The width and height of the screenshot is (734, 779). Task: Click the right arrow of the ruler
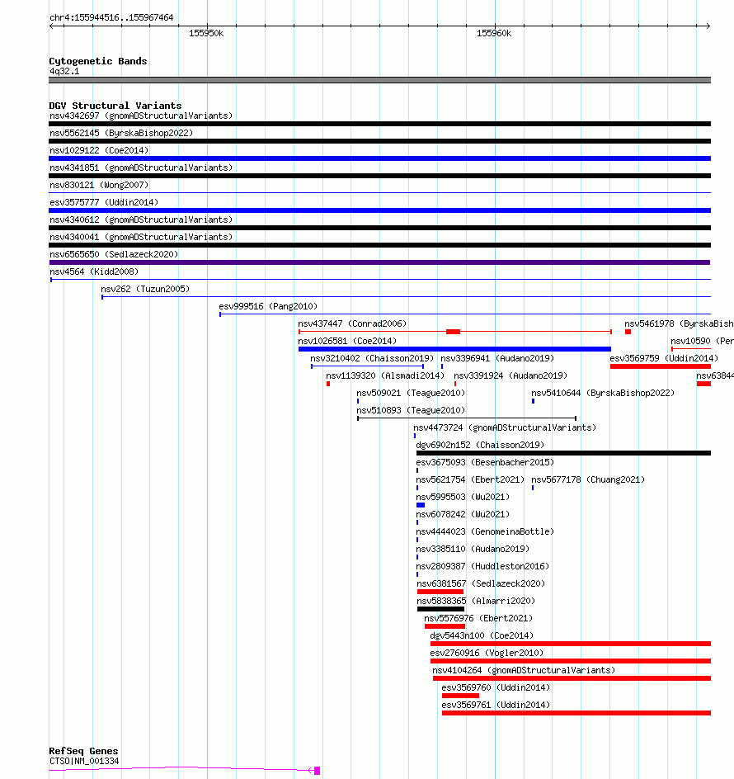tap(708, 26)
